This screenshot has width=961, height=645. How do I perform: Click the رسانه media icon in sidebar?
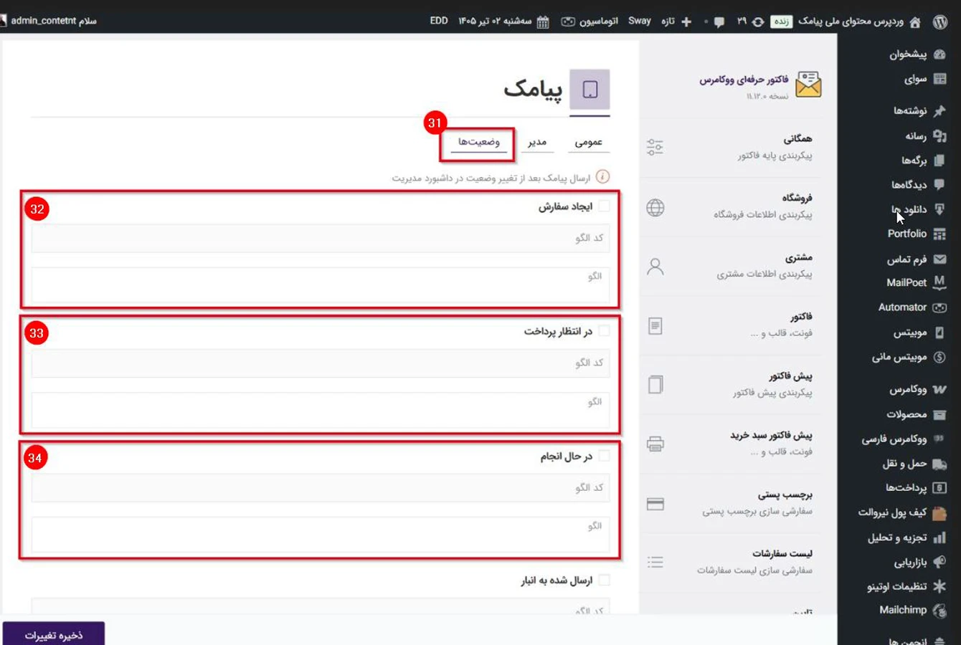point(939,135)
